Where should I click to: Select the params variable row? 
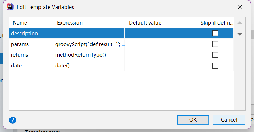pyautogui.click(x=121, y=44)
